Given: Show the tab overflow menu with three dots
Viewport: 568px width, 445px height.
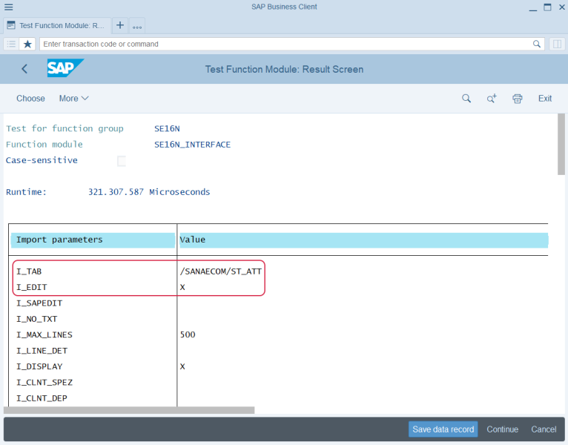Looking at the screenshot, I should (137, 26).
